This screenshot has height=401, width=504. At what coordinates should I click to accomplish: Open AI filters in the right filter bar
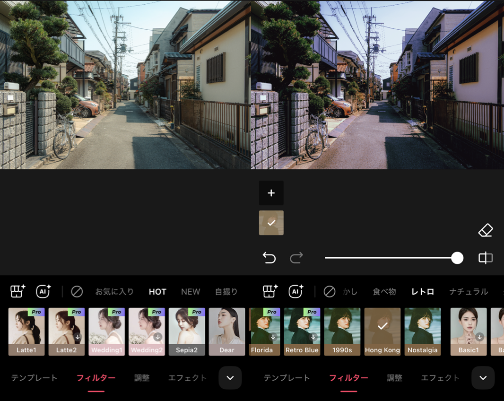click(x=295, y=292)
